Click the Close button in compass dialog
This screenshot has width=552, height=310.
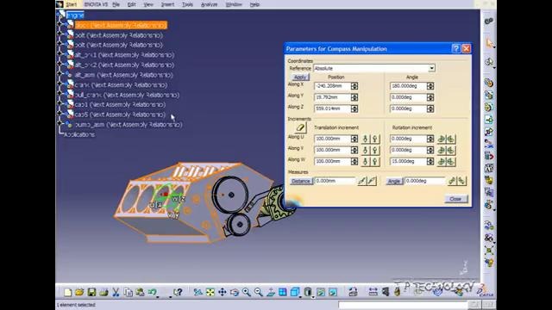tap(455, 199)
